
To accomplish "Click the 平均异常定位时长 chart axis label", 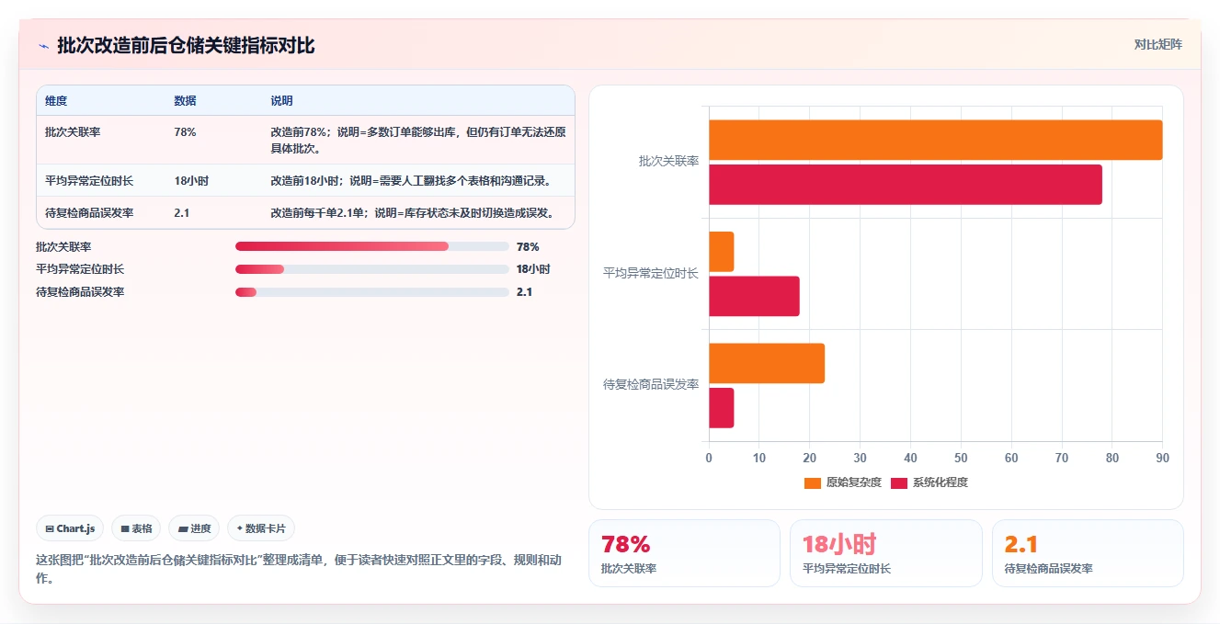I will click(651, 273).
